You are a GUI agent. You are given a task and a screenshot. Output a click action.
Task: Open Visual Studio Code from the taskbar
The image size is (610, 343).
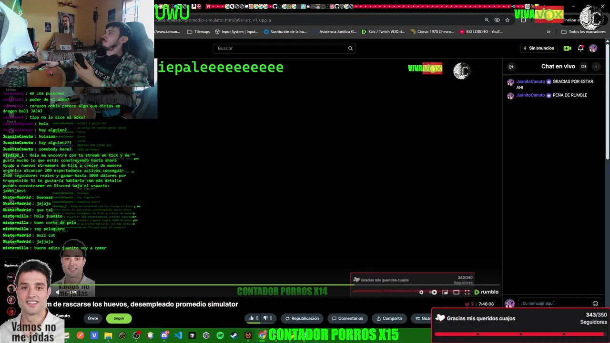point(178,335)
